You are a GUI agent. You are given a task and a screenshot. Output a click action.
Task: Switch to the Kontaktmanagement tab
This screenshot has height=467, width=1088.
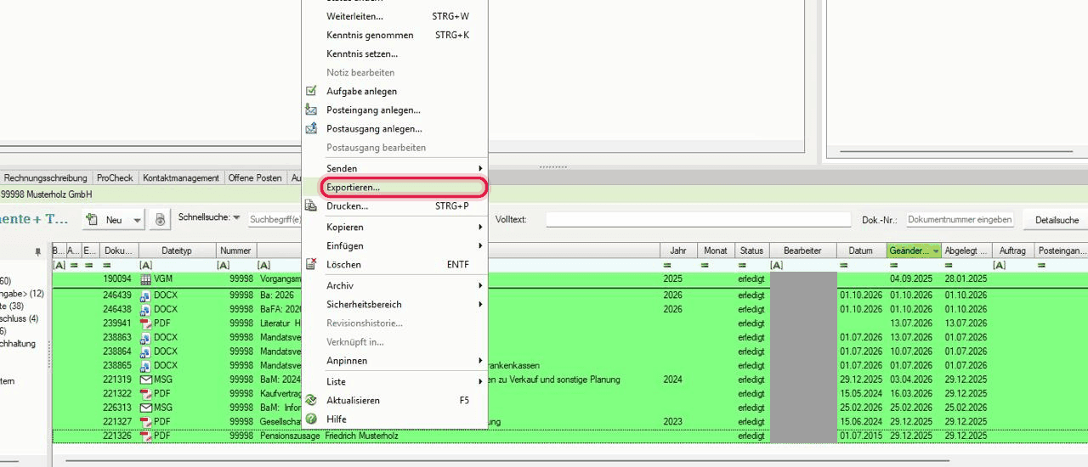click(181, 177)
